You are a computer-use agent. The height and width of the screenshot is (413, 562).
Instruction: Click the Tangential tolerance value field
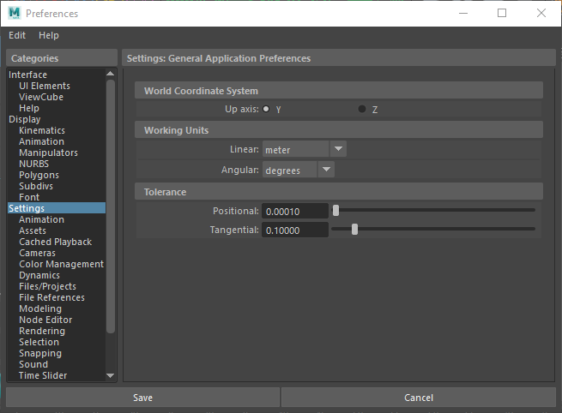[x=295, y=230]
